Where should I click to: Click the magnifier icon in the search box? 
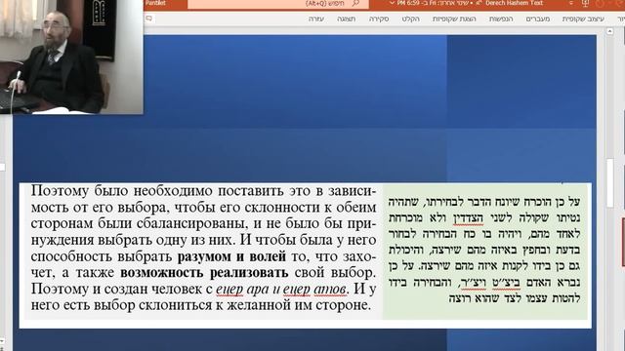[x=355, y=3]
